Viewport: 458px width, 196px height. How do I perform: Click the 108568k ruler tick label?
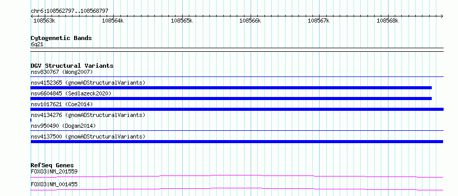click(387, 21)
